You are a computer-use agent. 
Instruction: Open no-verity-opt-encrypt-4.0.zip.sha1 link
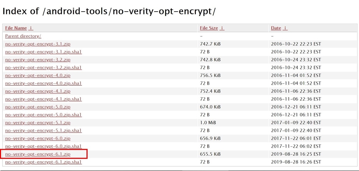(x=43, y=83)
